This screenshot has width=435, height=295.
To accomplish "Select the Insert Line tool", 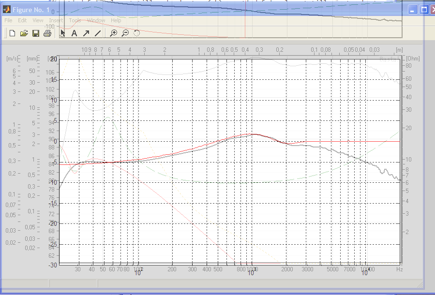I will pyautogui.click(x=98, y=33).
